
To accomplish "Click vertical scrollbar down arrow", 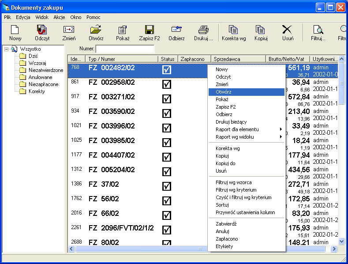I will pyautogui.click(x=341, y=241).
